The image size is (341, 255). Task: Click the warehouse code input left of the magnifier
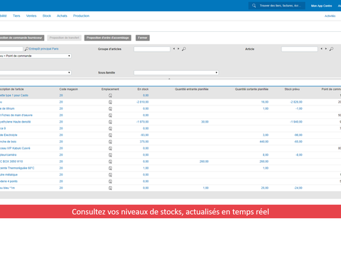click(x=11, y=49)
